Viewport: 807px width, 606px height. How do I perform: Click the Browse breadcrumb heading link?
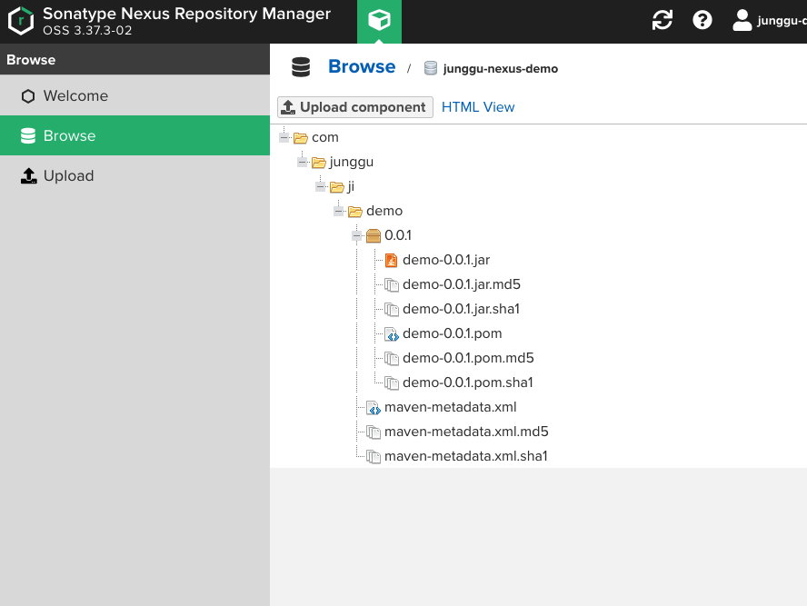point(362,67)
